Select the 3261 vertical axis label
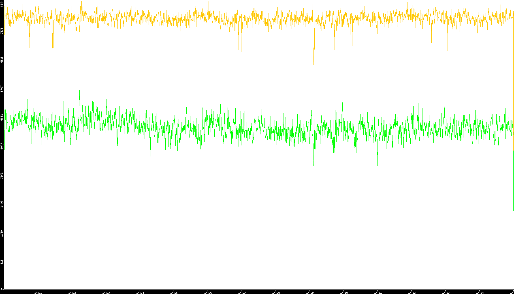 pos(2,175)
